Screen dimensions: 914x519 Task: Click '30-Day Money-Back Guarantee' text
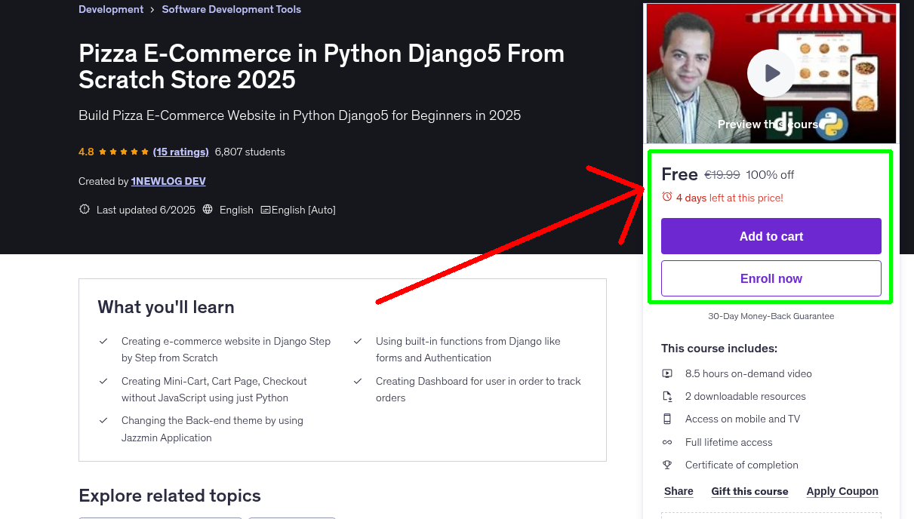771,316
